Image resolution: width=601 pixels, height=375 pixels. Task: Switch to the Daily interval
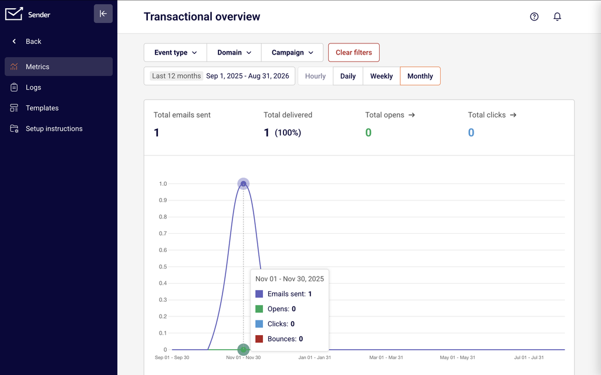[x=348, y=76]
